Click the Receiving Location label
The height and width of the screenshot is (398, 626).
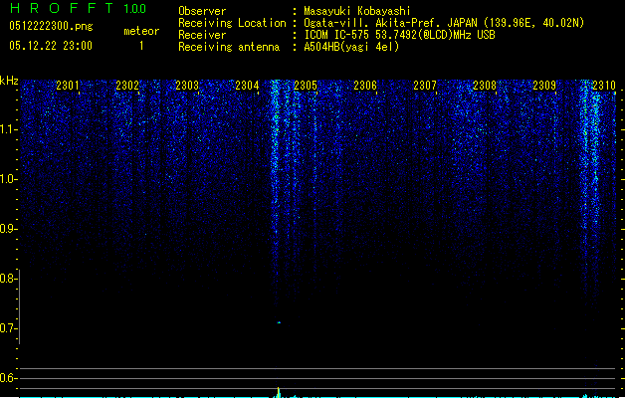(x=232, y=23)
